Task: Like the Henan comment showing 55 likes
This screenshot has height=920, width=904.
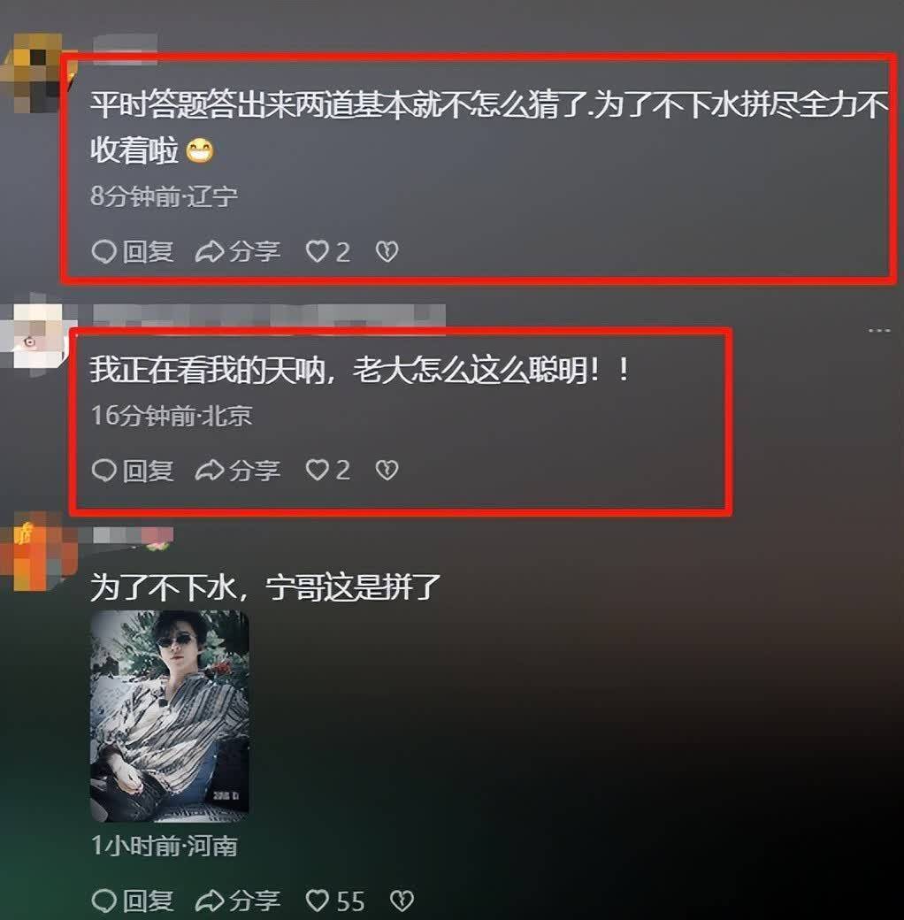Action: (x=335, y=901)
